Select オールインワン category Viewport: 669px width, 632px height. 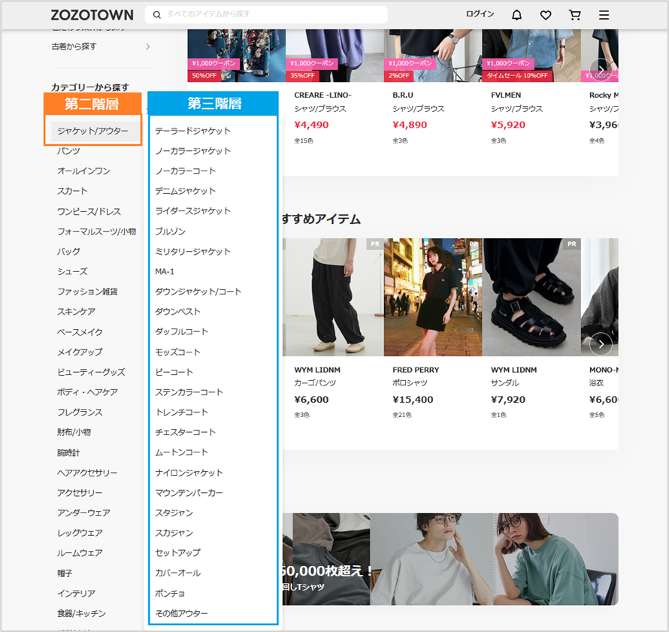point(83,171)
